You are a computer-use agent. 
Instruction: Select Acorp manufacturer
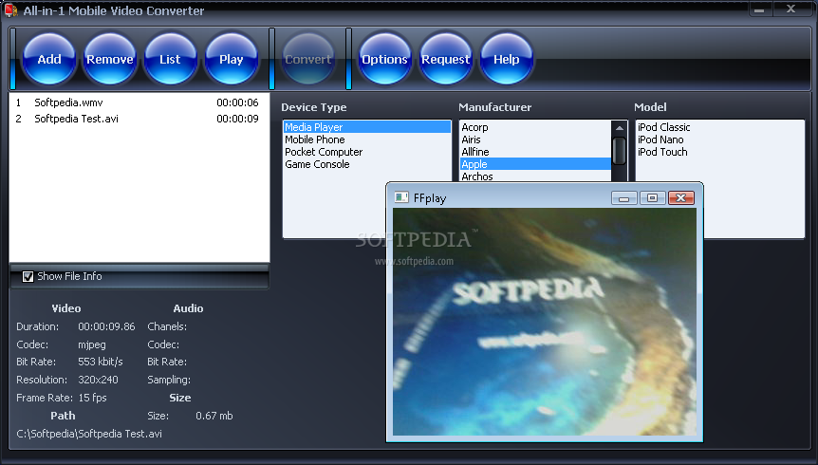tap(534, 127)
